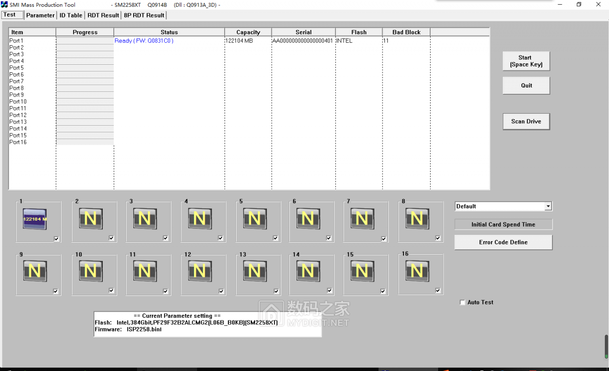Click the port 6 empty slot icon

308,219
